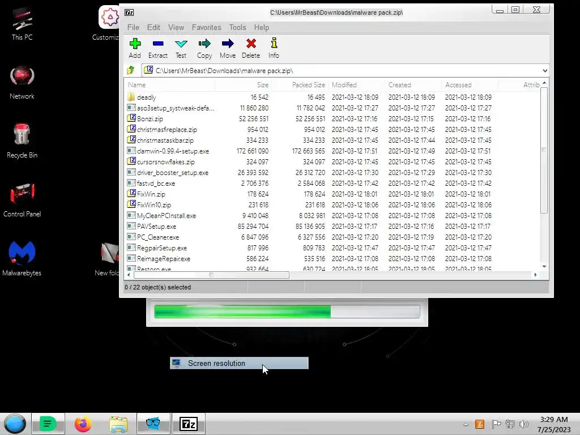Select Screen resolution context menu entry
This screenshot has height=435, width=580.
239,363
